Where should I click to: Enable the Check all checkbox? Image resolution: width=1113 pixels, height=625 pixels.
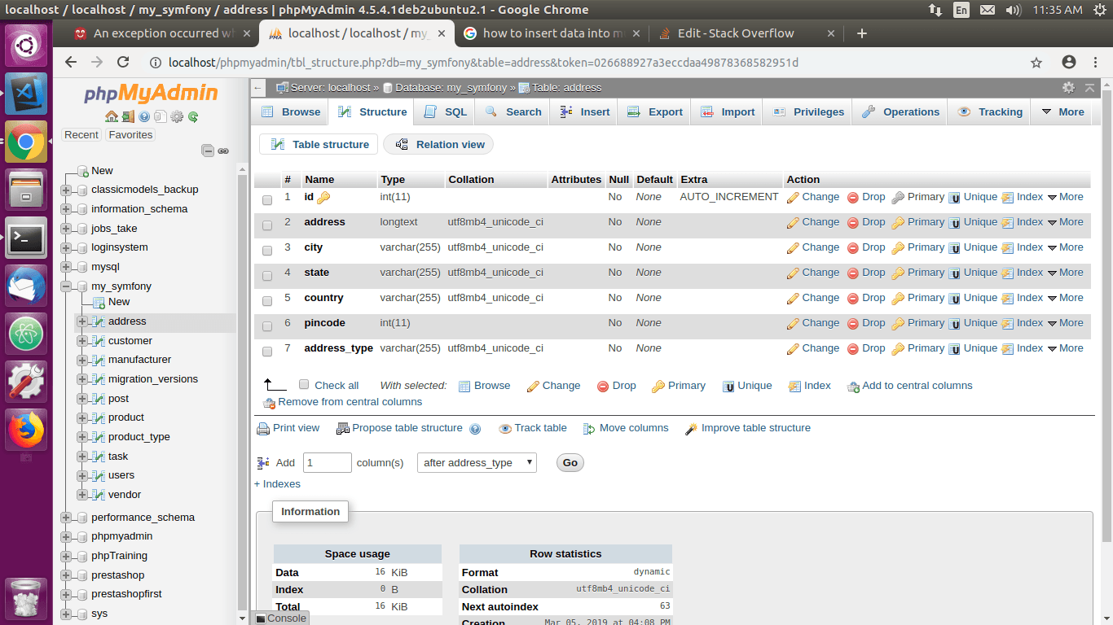(304, 385)
